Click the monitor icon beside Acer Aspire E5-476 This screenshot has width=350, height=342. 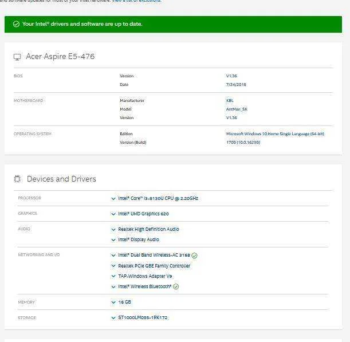pyautogui.click(x=17, y=57)
